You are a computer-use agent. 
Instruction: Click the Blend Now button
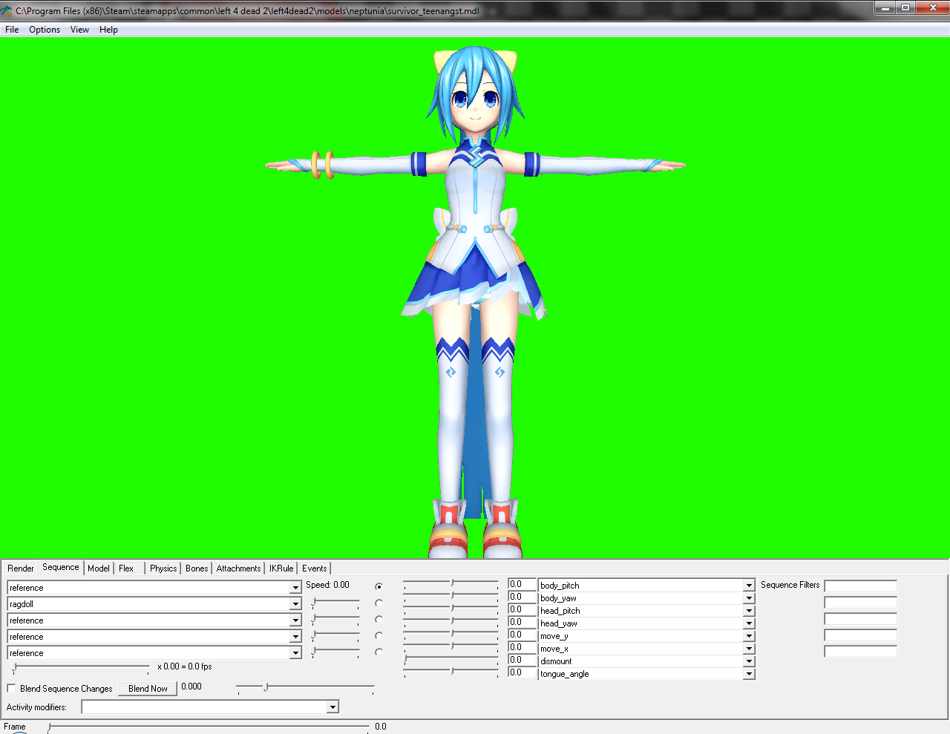coord(148,689)
